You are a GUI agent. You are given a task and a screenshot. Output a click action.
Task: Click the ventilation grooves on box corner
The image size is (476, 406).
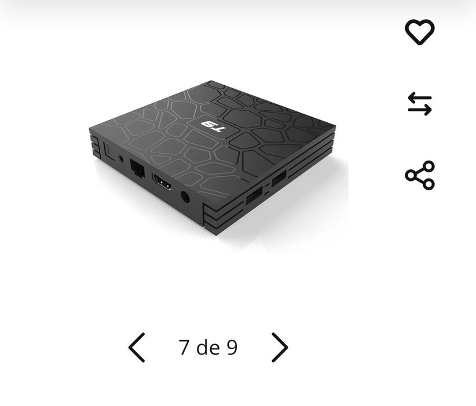tap(223, 217)
